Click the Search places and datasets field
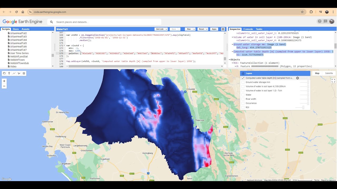Viewport: 337px width, 189px height. 104,22
